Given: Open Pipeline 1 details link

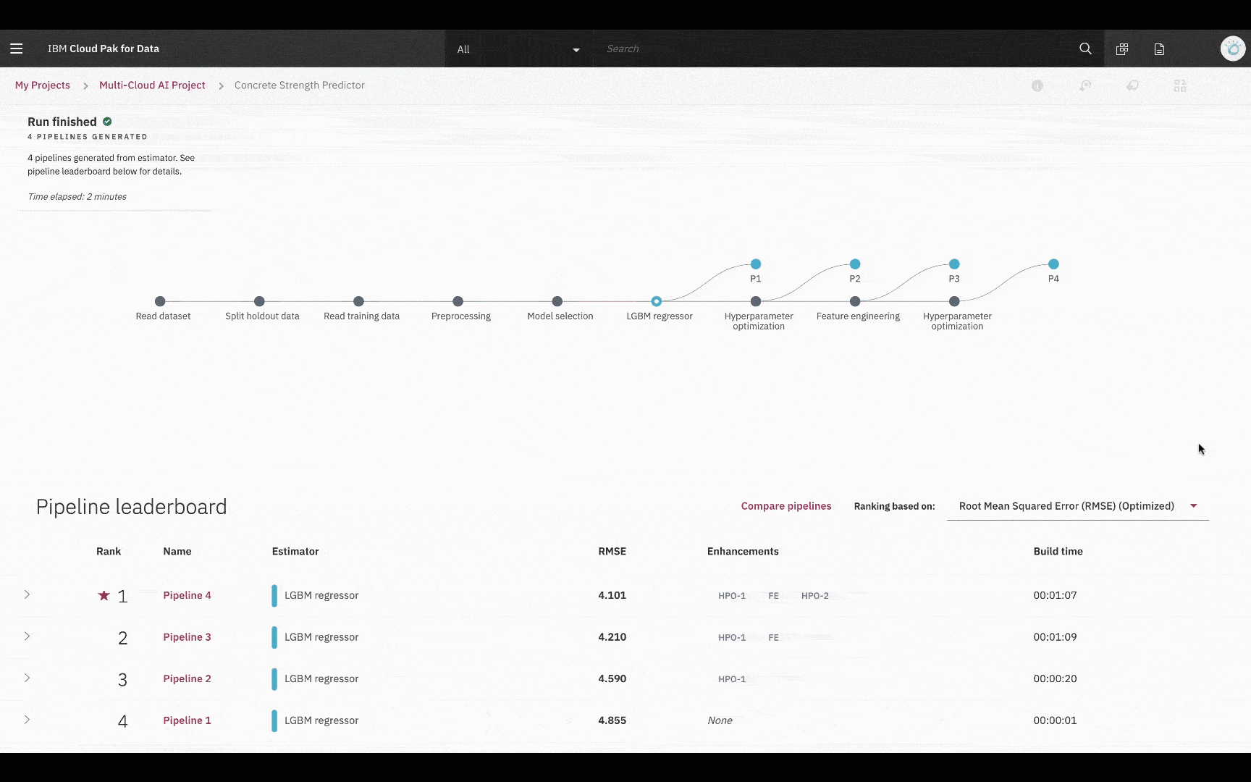Looking at the screenshot, I should tap(187, 720).
